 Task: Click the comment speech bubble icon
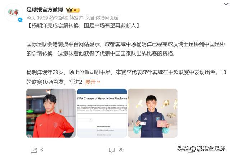click(x=112, y=150)
